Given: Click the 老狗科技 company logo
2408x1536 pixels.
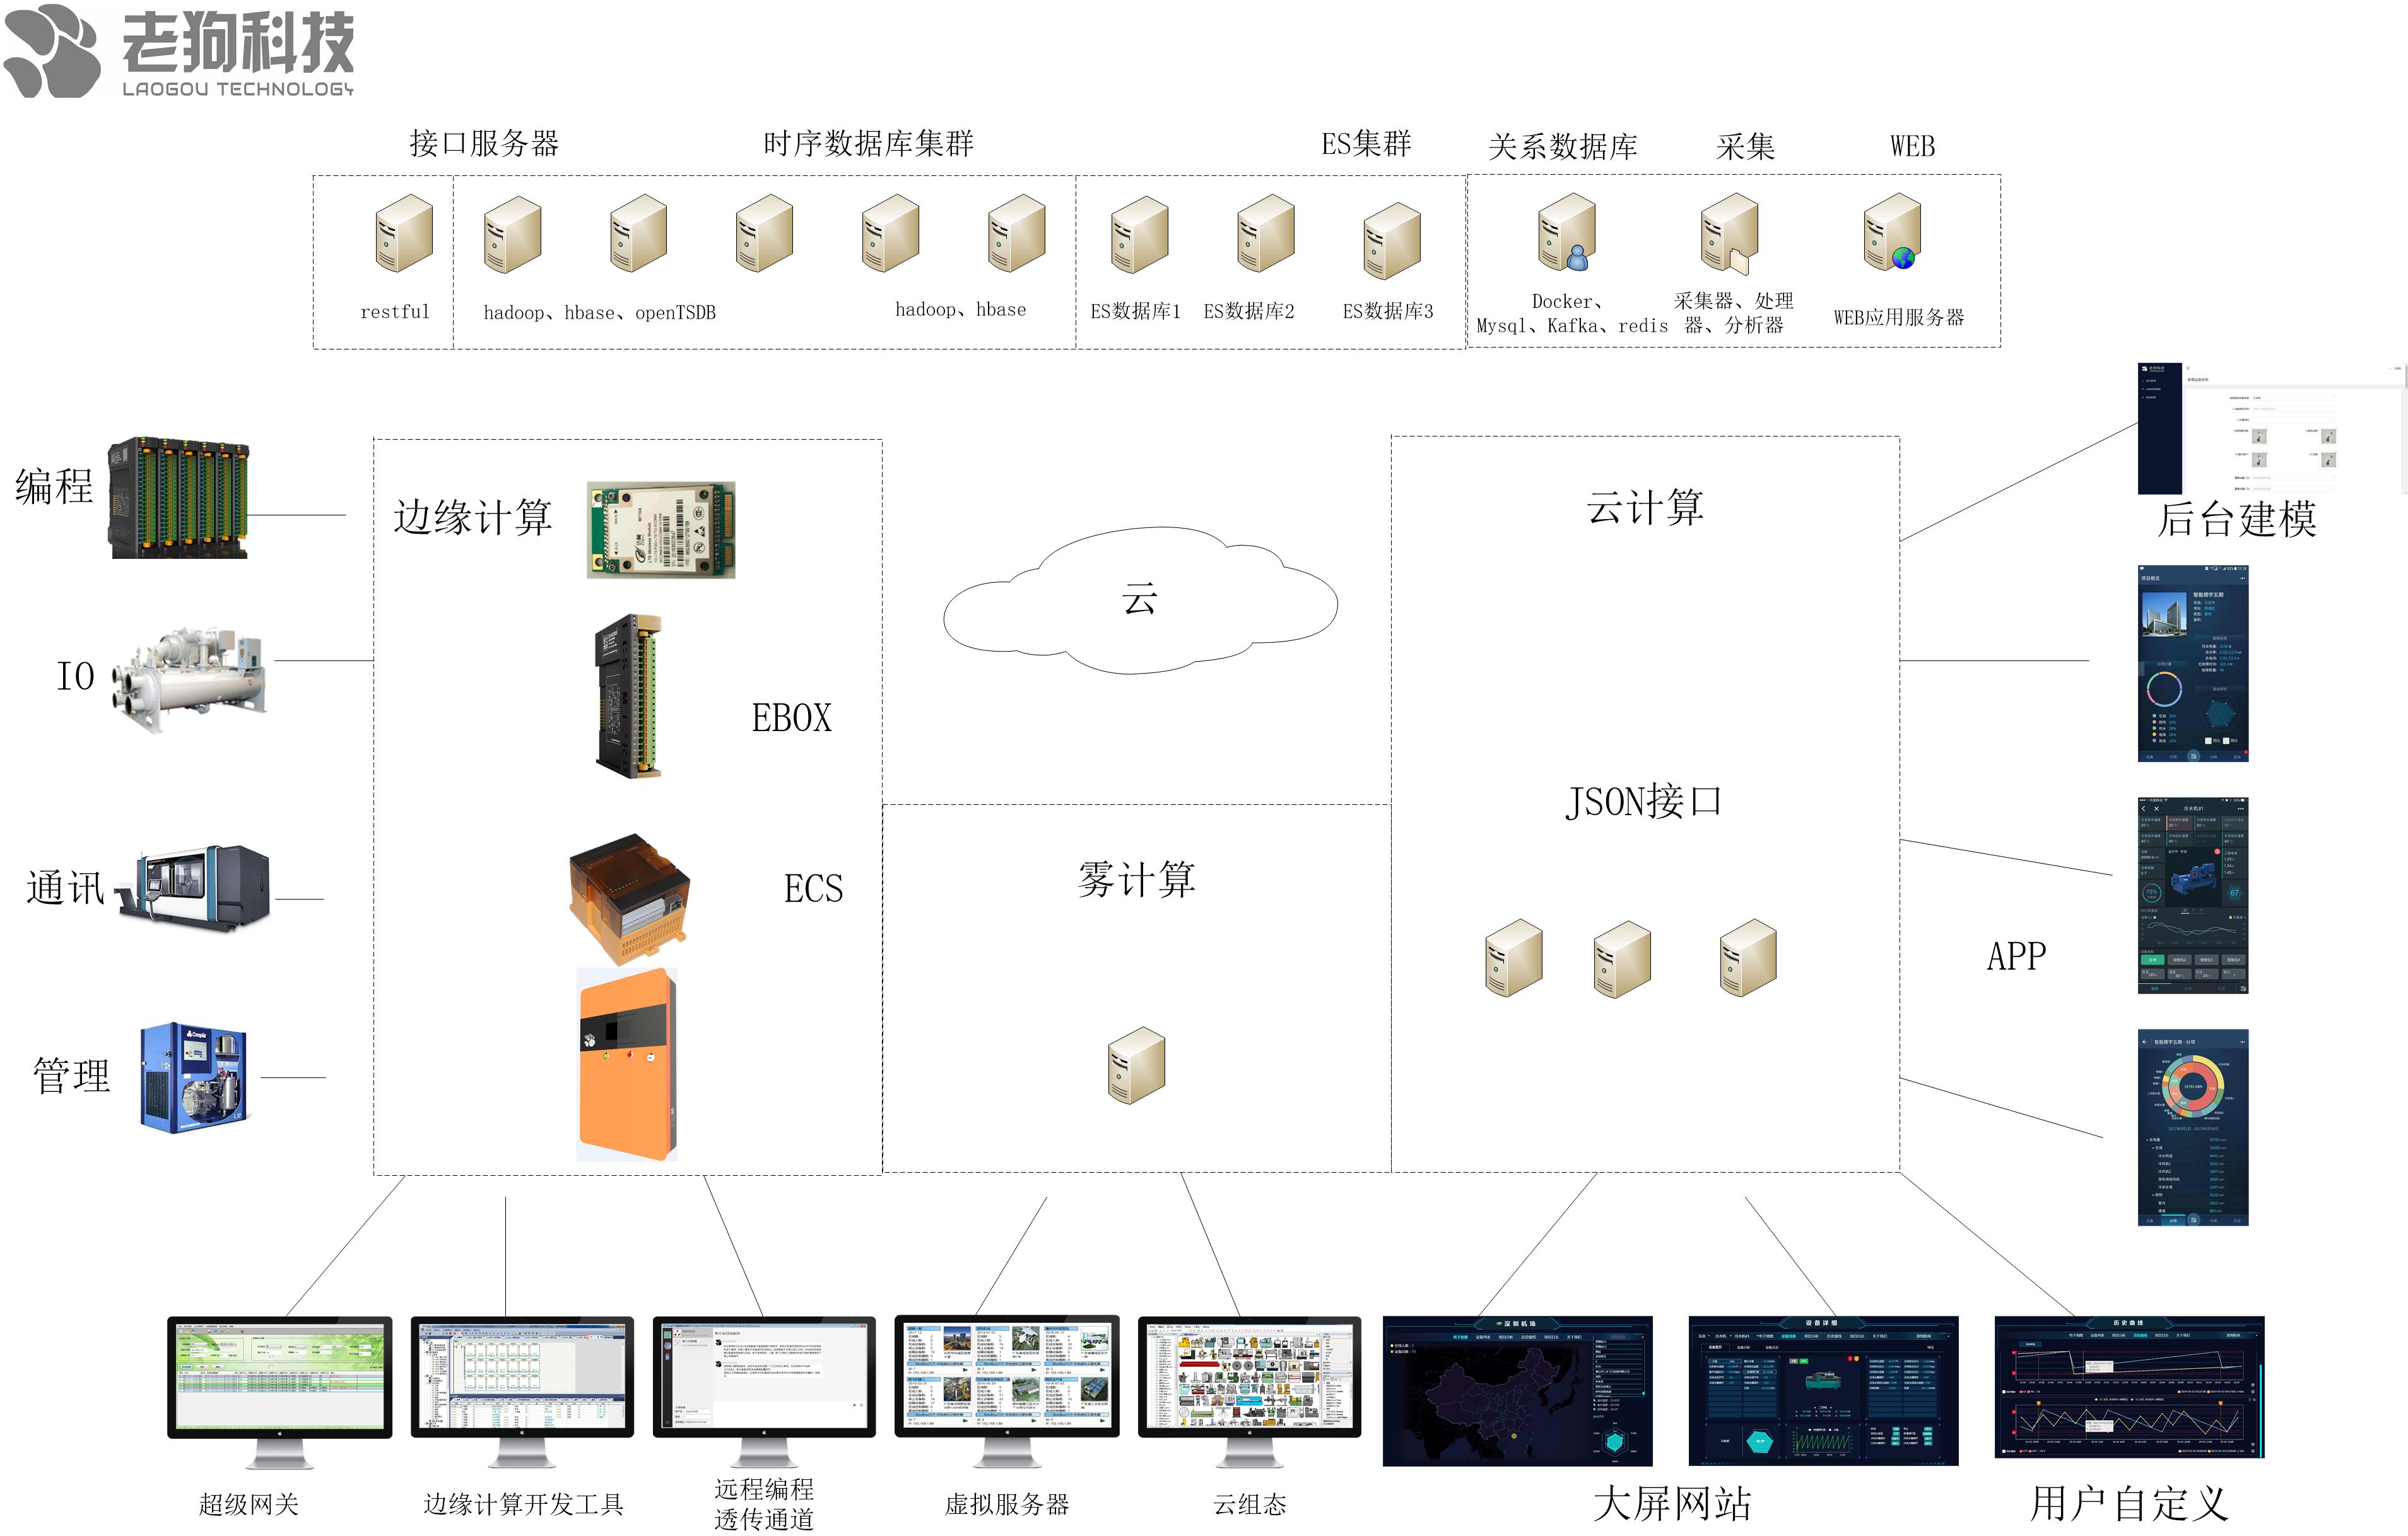Looking at the screenshot, I should [178, 50].
